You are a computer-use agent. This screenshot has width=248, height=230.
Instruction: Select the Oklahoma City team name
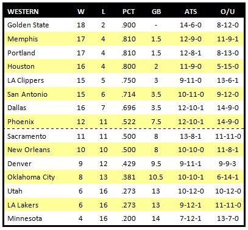pyautogui.click(x=31, y=177)
